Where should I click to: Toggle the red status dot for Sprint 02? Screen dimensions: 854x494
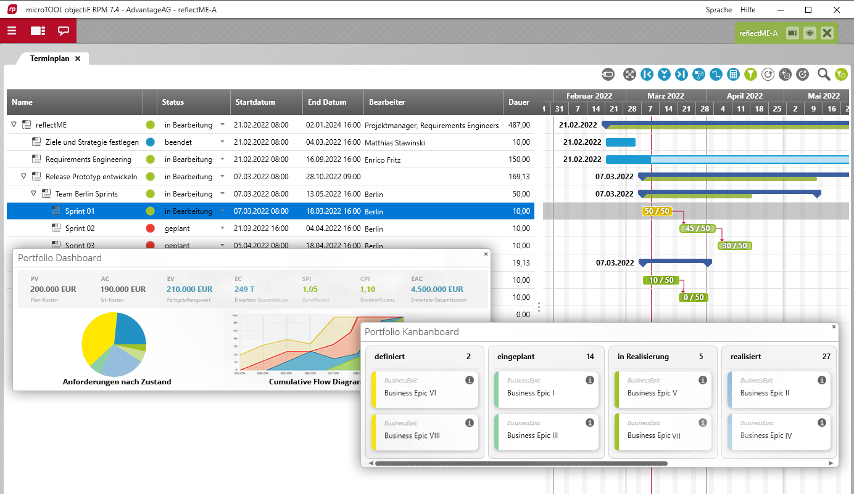click(x=150, y=229)
